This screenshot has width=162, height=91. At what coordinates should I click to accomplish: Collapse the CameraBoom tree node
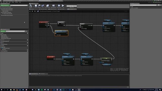click(x=1, y=12)
